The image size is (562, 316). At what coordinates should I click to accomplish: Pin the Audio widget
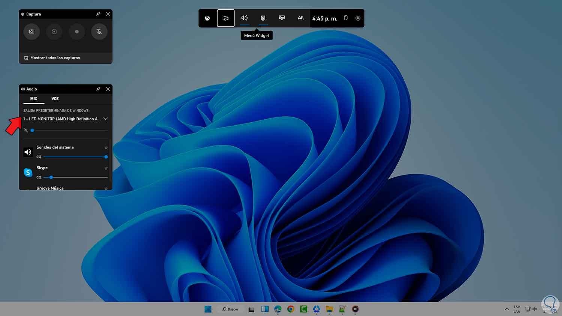[98, 89]
